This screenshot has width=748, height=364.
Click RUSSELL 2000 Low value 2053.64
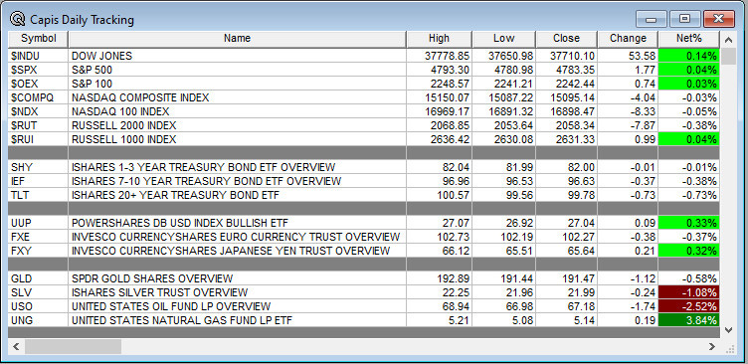click(503, 125)
